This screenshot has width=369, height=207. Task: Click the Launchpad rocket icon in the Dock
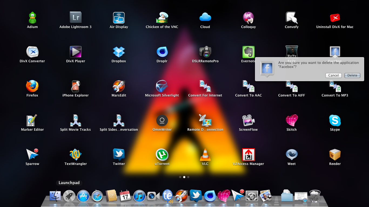point(69,196)
